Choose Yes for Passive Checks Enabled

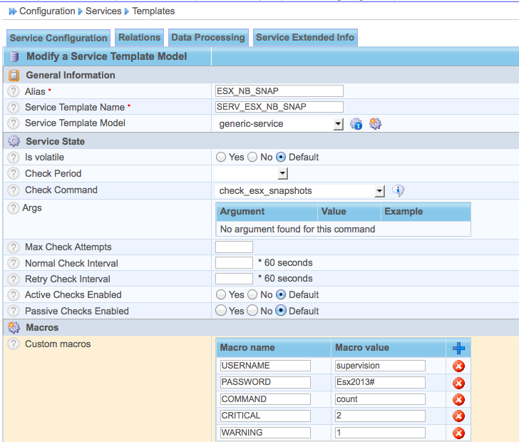[x=221, y=311]
